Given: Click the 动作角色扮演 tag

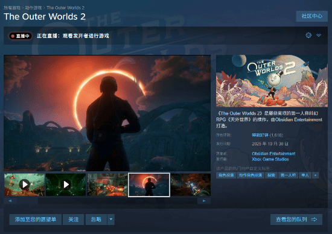Looking at the screenshot, I should (251, 175).
